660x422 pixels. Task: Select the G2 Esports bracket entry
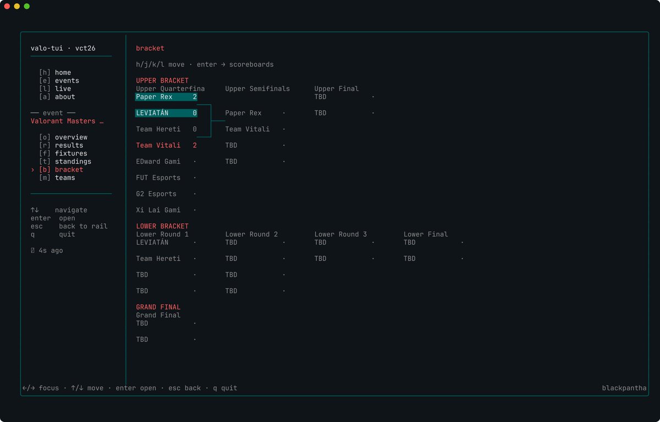[167, 194]
